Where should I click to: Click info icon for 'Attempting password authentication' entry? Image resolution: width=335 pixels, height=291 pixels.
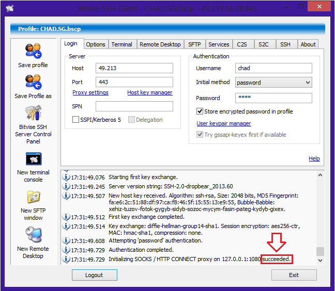[66, 240]
